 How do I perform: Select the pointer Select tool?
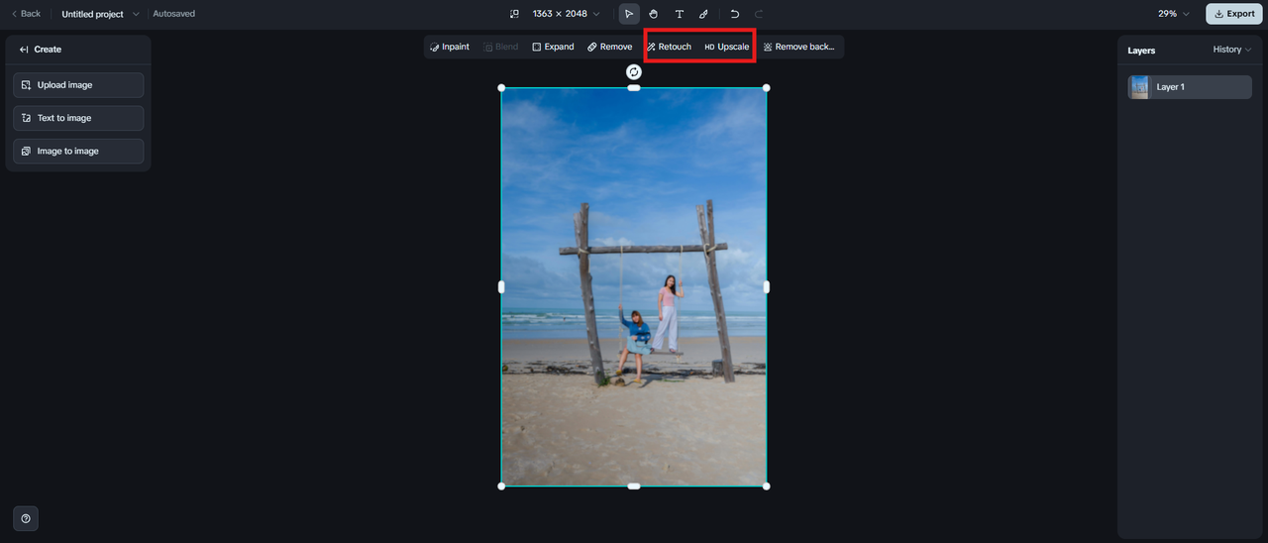(629, 14)
